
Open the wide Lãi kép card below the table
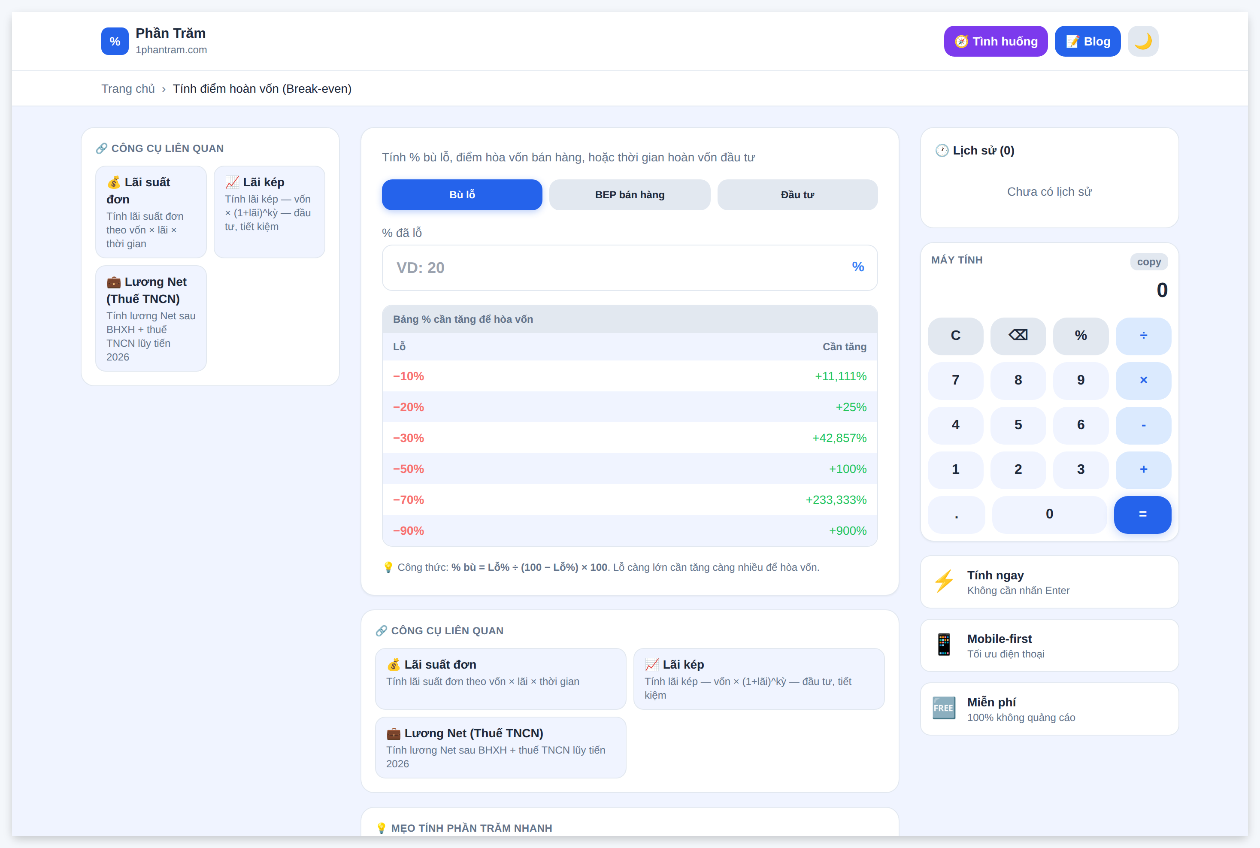pyautogui.click(x=759, y=679)
